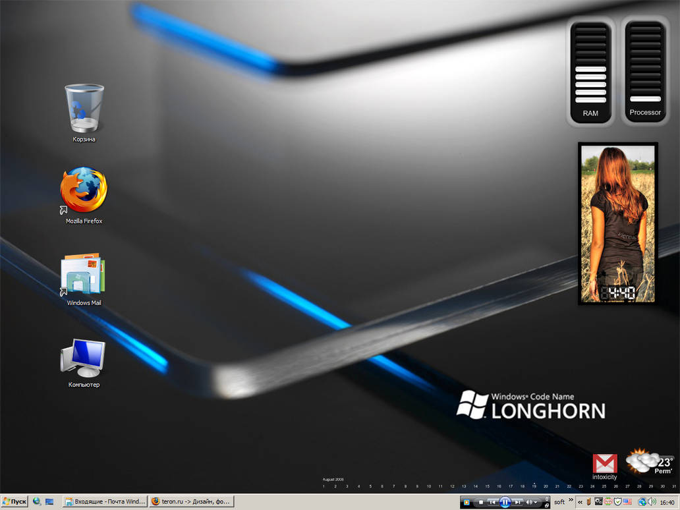Image resolution: width=680 pixels, height=510 pixels.
Task: Select the Mozilla Firefox desktop shortcut
Action: (84, 196)
